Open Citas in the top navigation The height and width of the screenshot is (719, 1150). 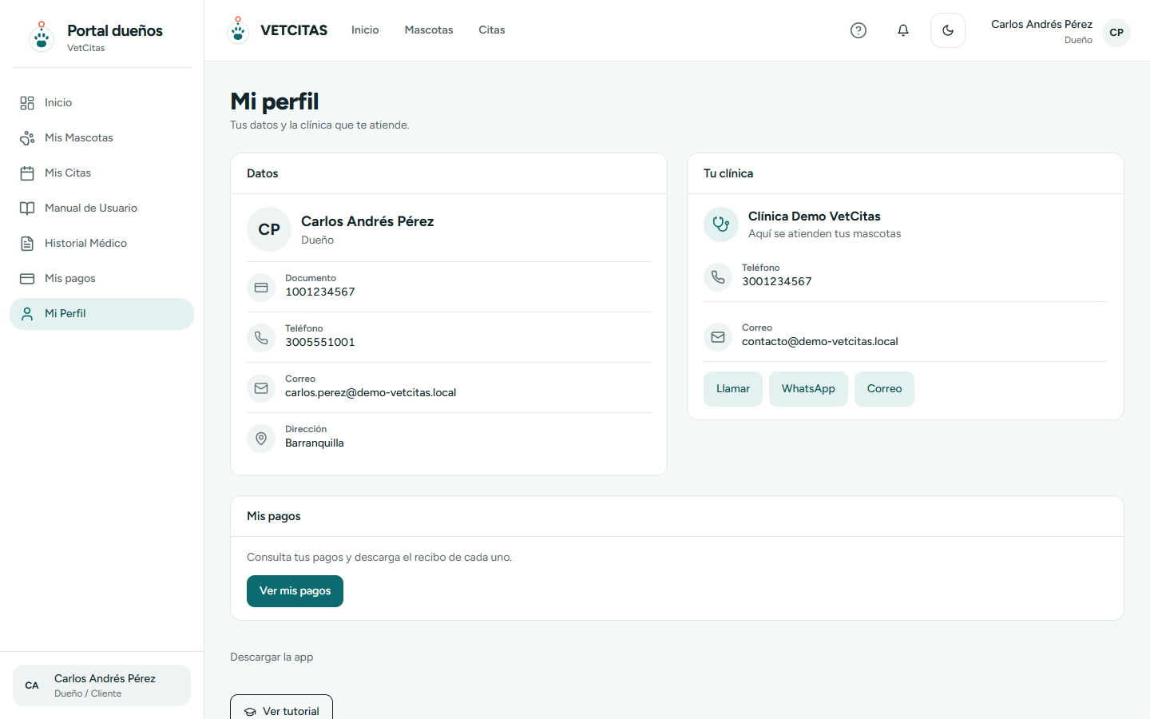[492, 30]
